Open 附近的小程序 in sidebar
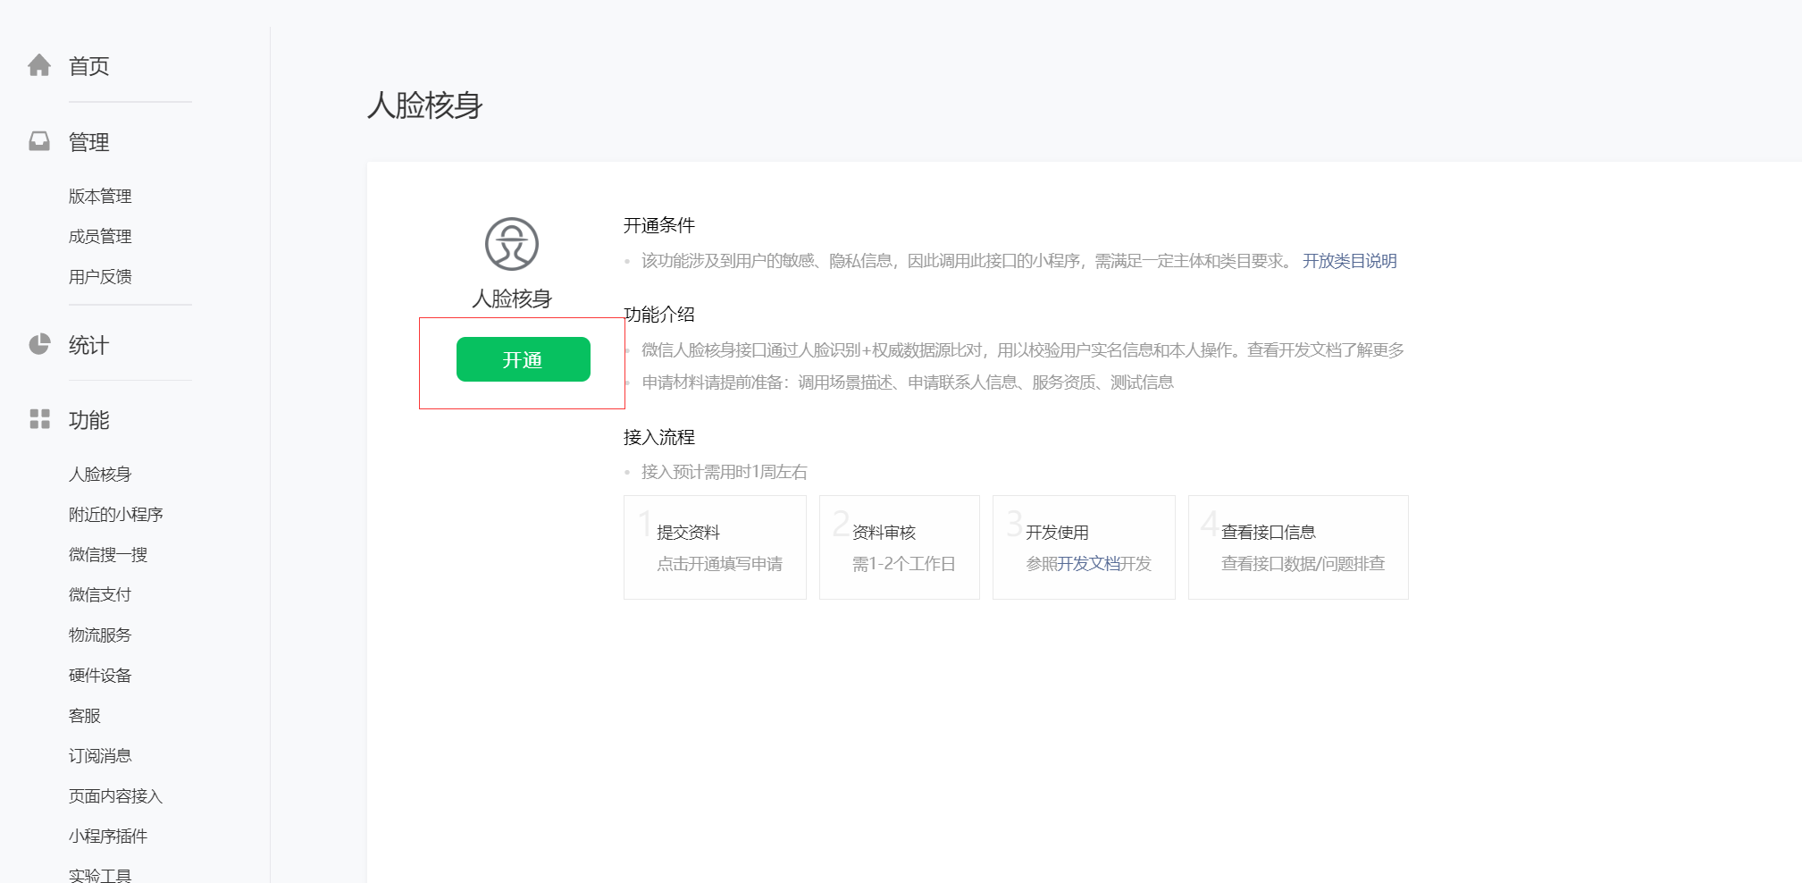The image size is (1802, 883). 116,514
